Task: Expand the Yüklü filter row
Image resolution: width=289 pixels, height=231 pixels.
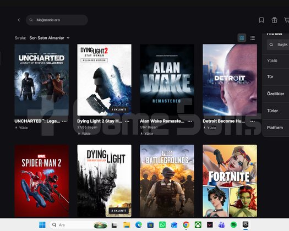Action: point(276,61)
